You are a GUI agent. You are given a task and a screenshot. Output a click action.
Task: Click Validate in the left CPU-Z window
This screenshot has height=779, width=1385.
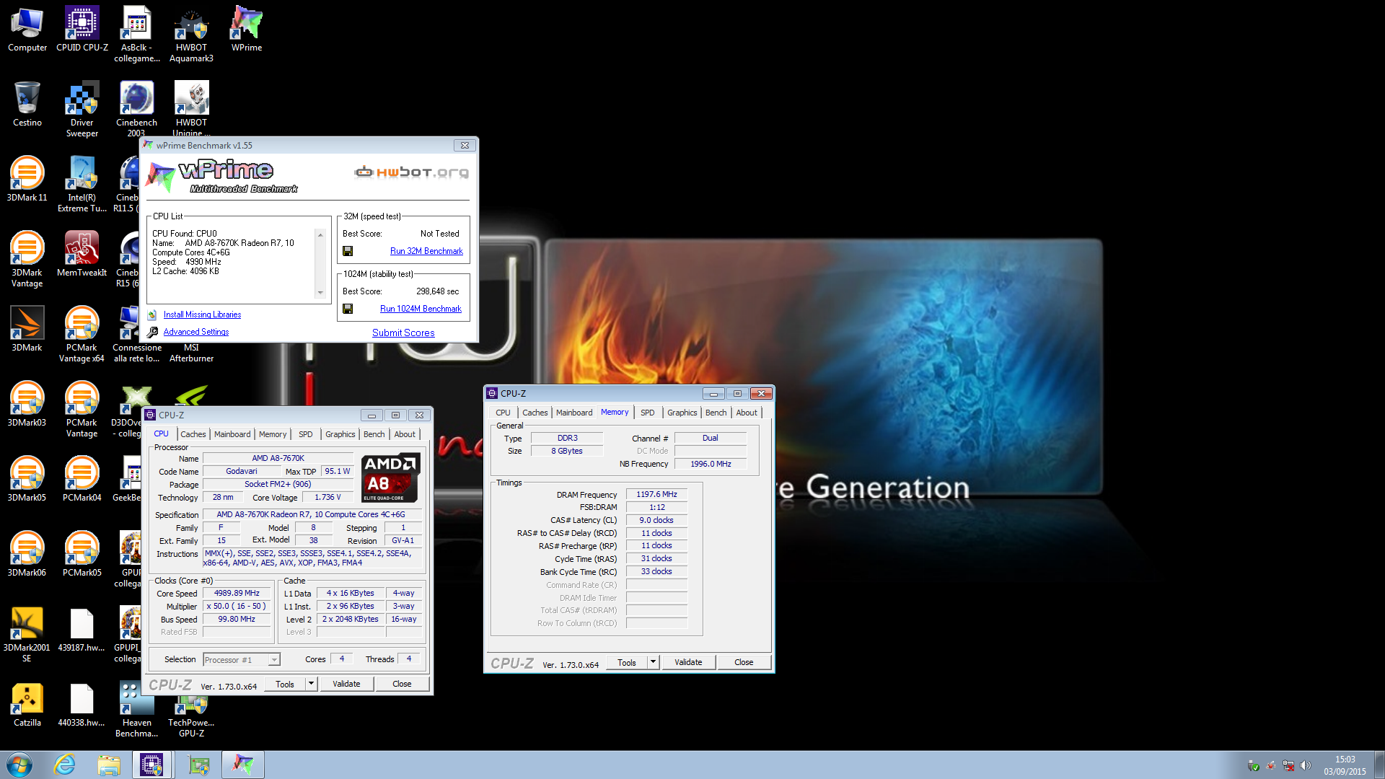point(346,684)
